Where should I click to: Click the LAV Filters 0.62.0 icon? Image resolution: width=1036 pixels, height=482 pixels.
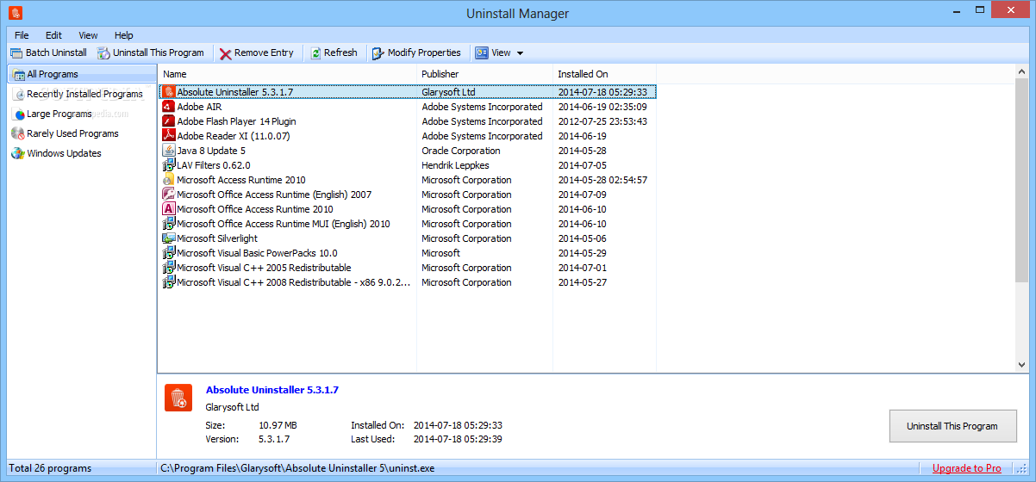tap(169, 165)
